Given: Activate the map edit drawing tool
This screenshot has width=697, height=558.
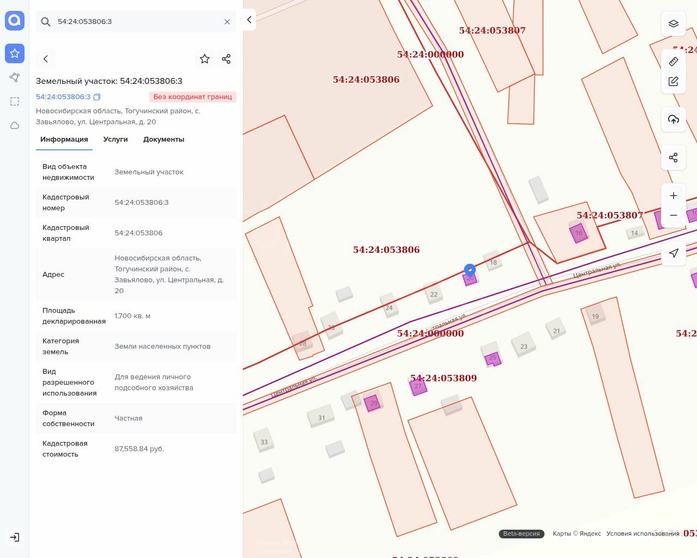Looking at the screenshot, I should pos(673,81).
